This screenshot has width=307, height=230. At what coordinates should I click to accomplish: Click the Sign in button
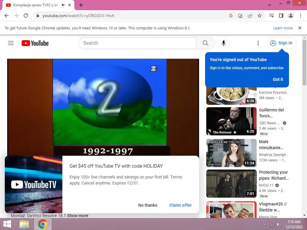coord(282,43)
